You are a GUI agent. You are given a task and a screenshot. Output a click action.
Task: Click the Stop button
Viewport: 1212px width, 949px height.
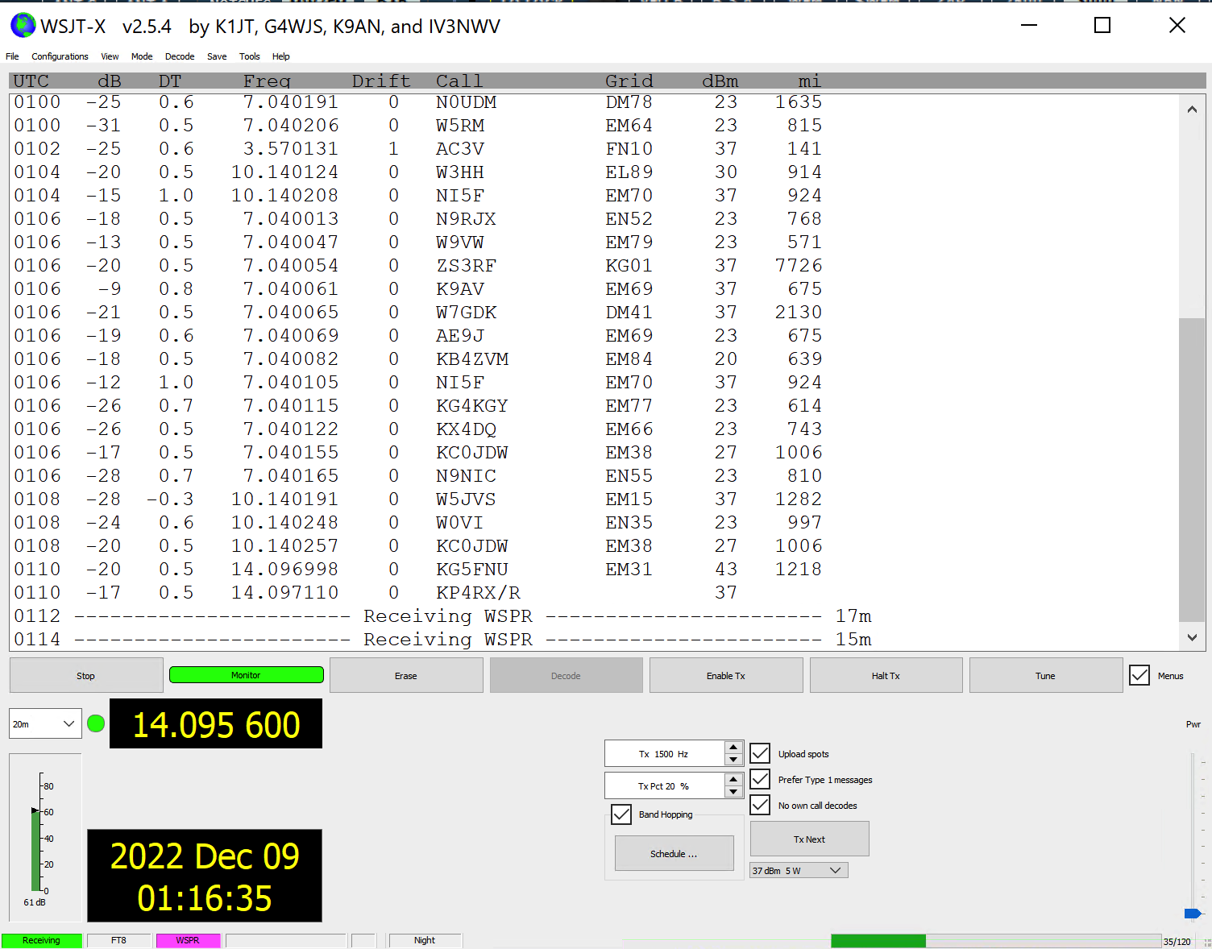point(86,675)
